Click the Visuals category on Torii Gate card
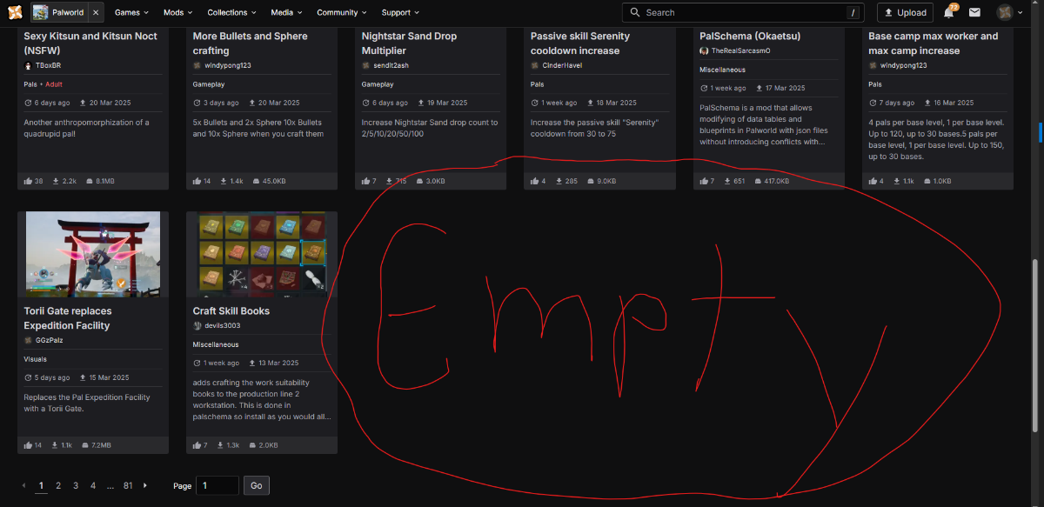This screenshot has height=507, width=1044. (36, 359)
